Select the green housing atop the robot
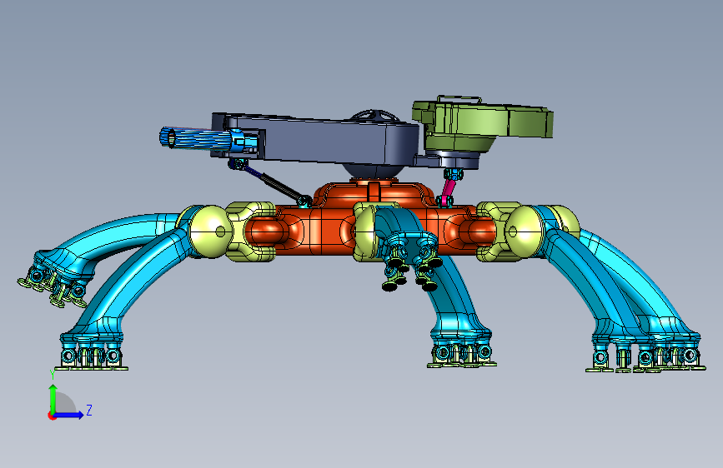This screenshot has width=723, height=468. click(482, 124)
